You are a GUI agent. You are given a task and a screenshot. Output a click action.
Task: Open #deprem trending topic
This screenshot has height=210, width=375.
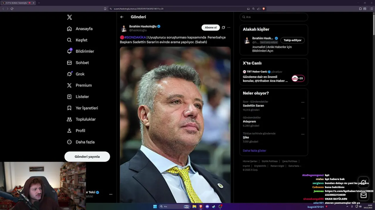coord(249,121)
